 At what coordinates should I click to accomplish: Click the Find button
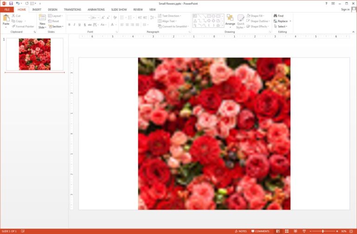278,16
